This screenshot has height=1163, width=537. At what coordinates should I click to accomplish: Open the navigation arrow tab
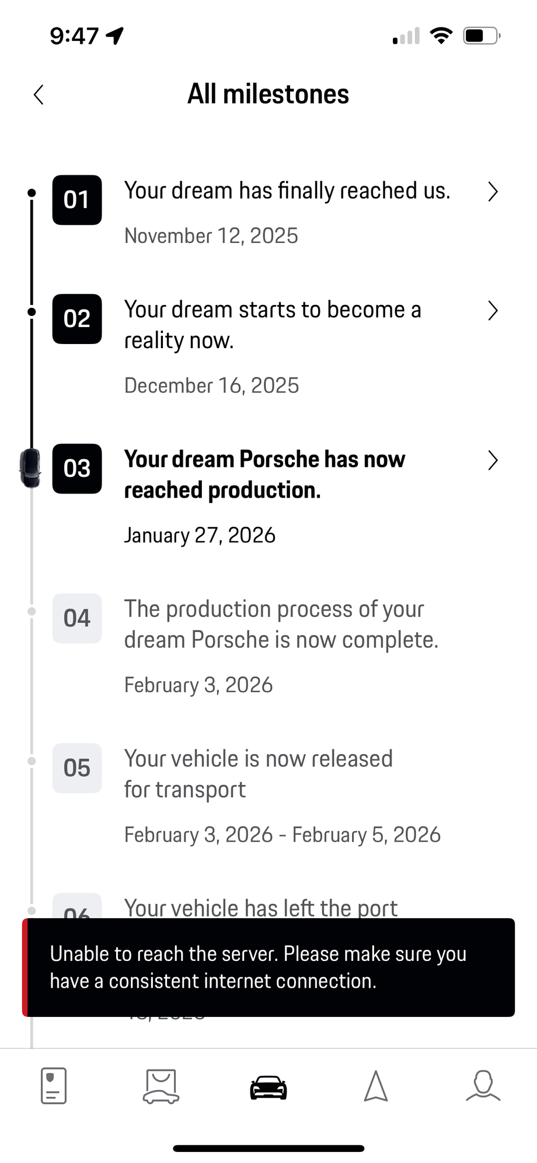coord(376,1086)
